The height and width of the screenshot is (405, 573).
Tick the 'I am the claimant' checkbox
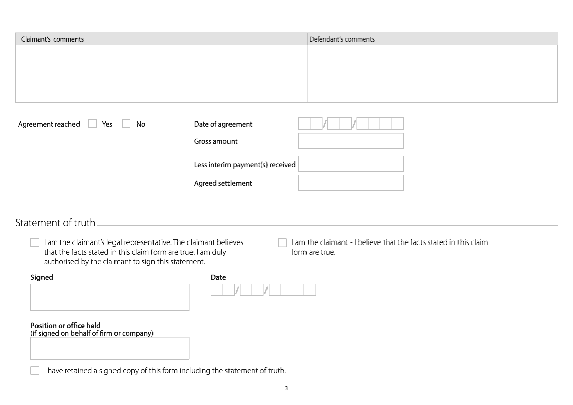(282, 242)
